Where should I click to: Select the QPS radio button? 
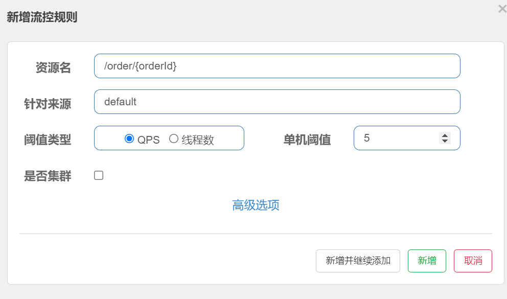pos(129,139)
